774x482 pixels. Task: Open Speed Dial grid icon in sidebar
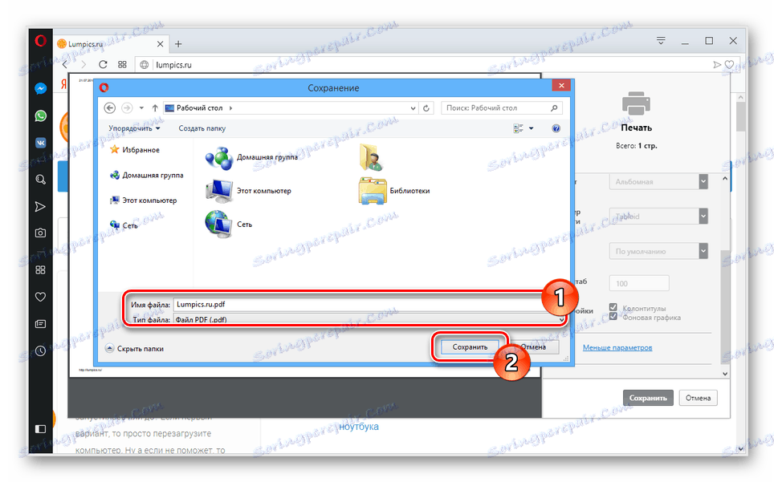[x=40, y=269]
